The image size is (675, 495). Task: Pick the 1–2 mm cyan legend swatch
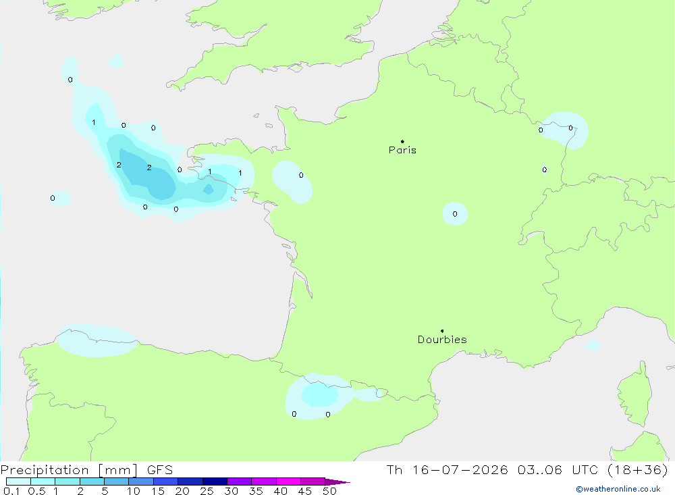click(x=67, y=481)
